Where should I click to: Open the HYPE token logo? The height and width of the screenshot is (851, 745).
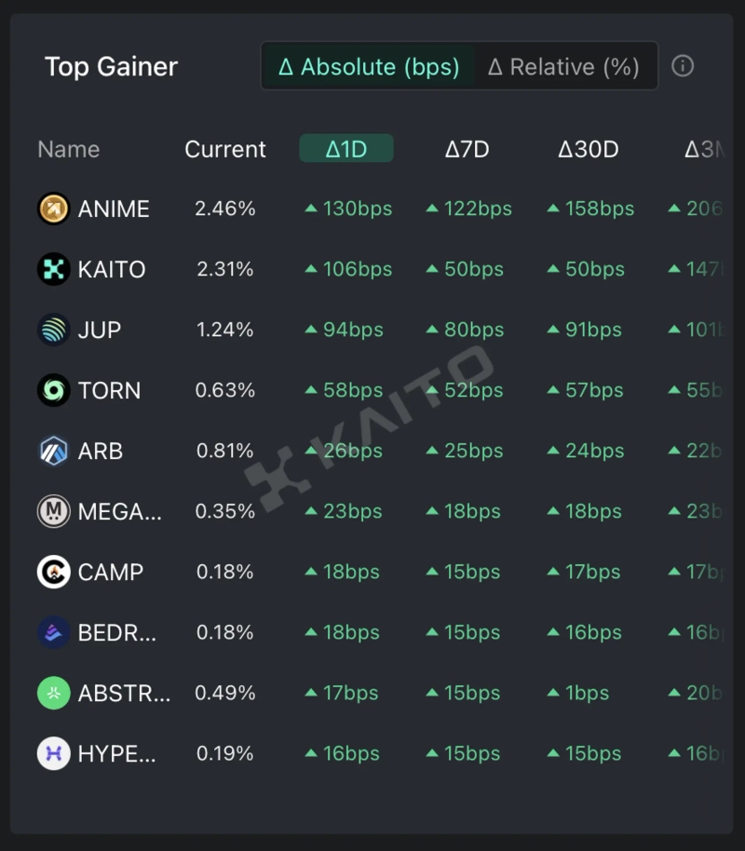click(x=53, y=753)
